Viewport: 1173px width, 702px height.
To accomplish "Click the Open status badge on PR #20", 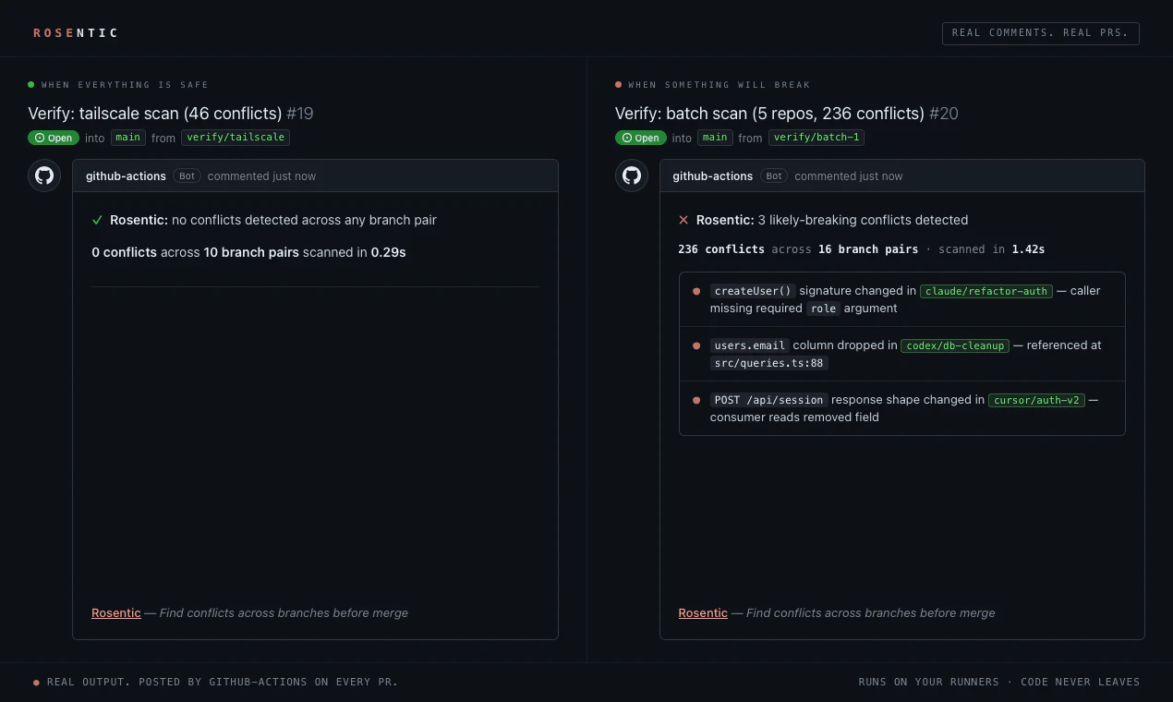I will (641, 138).
